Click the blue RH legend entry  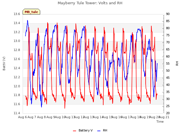click(x=102, y=130)
